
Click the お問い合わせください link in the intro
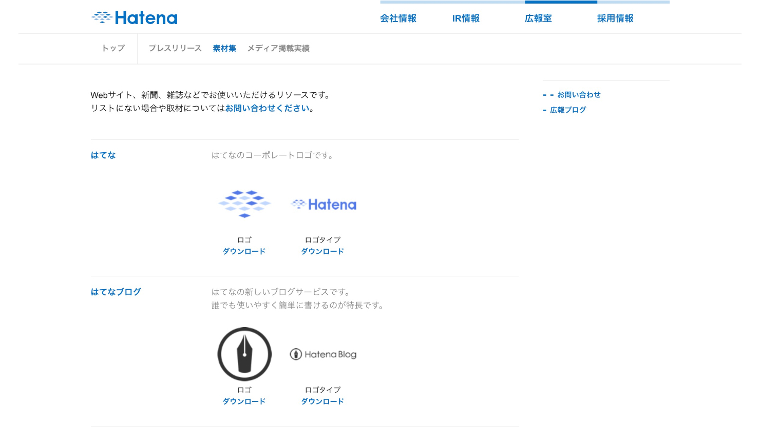click(x=267, y=108)
